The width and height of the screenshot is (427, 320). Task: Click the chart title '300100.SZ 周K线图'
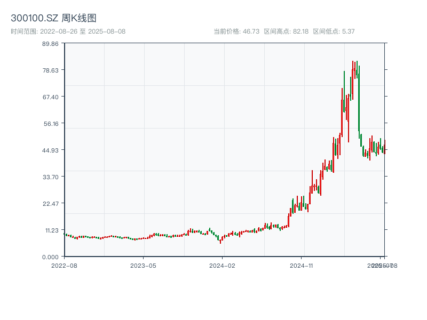[54, 18]
